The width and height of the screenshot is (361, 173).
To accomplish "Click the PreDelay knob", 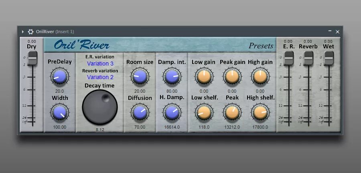I will [60, 77].
